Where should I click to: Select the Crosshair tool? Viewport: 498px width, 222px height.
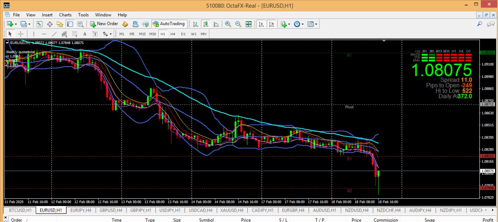point(21,34)
